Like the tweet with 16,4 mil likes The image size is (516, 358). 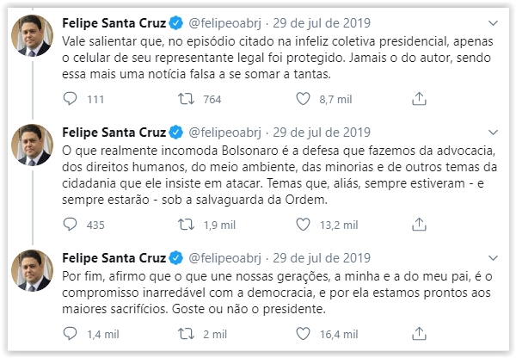(301, 332)
